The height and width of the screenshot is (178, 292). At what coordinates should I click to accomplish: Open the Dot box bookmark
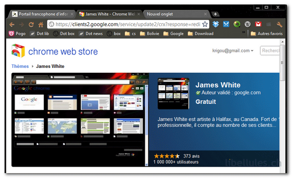click(x=64, y=34)
